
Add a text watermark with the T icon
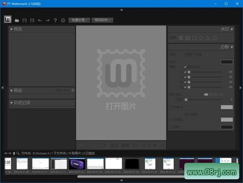tap(181, 38)
